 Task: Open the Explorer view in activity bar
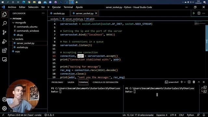pos(4,14)
